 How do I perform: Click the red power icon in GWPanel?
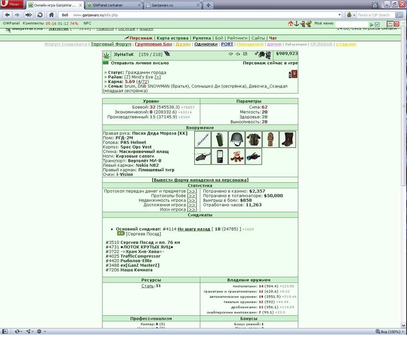click(396, 24)
